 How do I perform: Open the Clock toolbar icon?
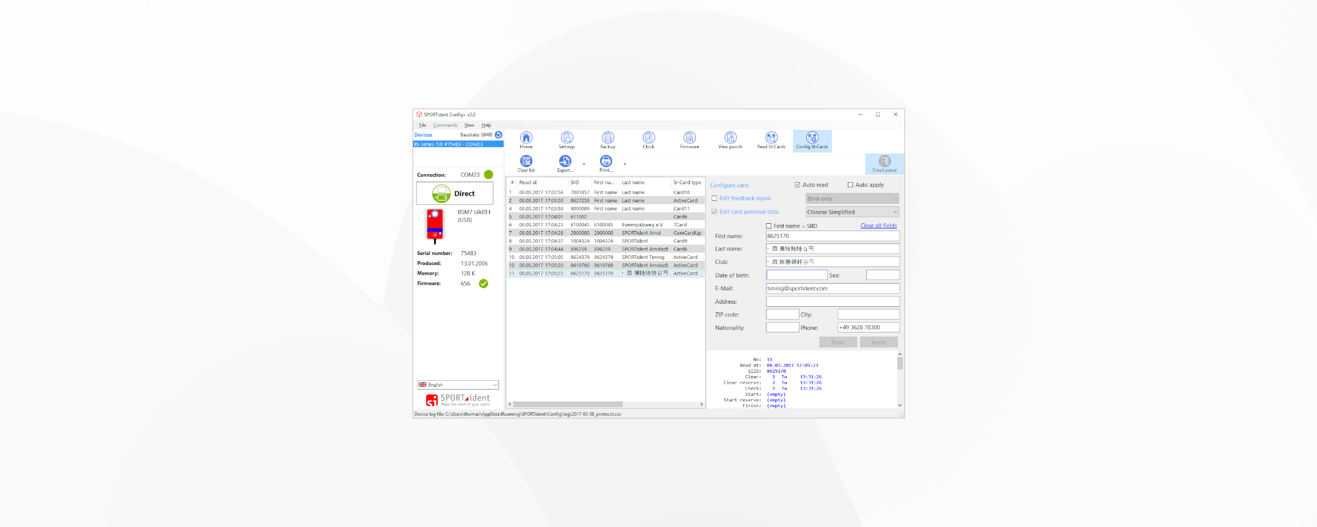648,140
